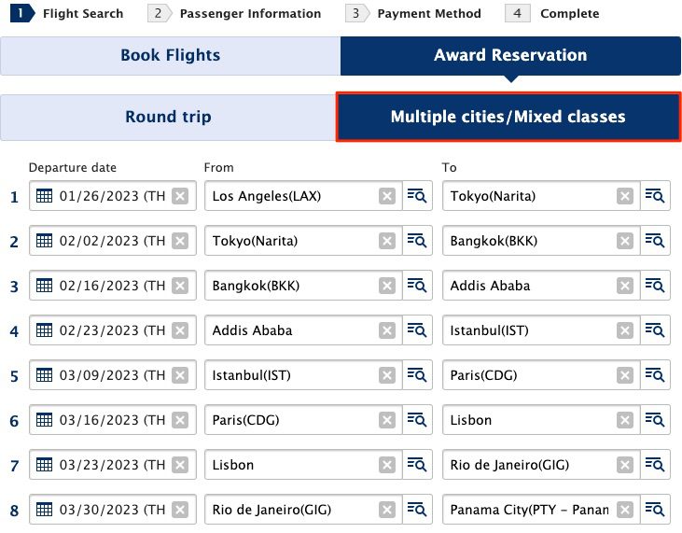
Task: Select Multiple cities/Mixed classes option
Action: 508,117
